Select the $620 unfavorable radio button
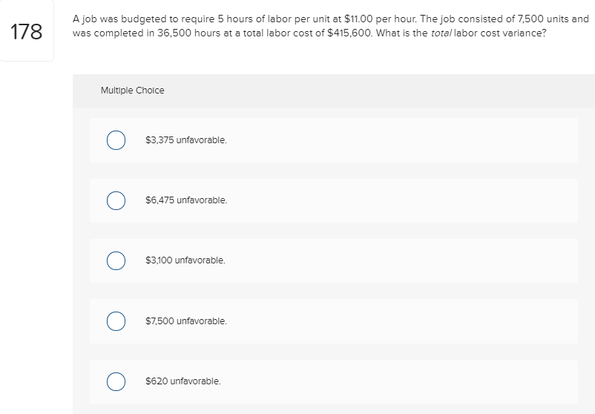Viewport: 595px width, 414px height. (115, 381)
